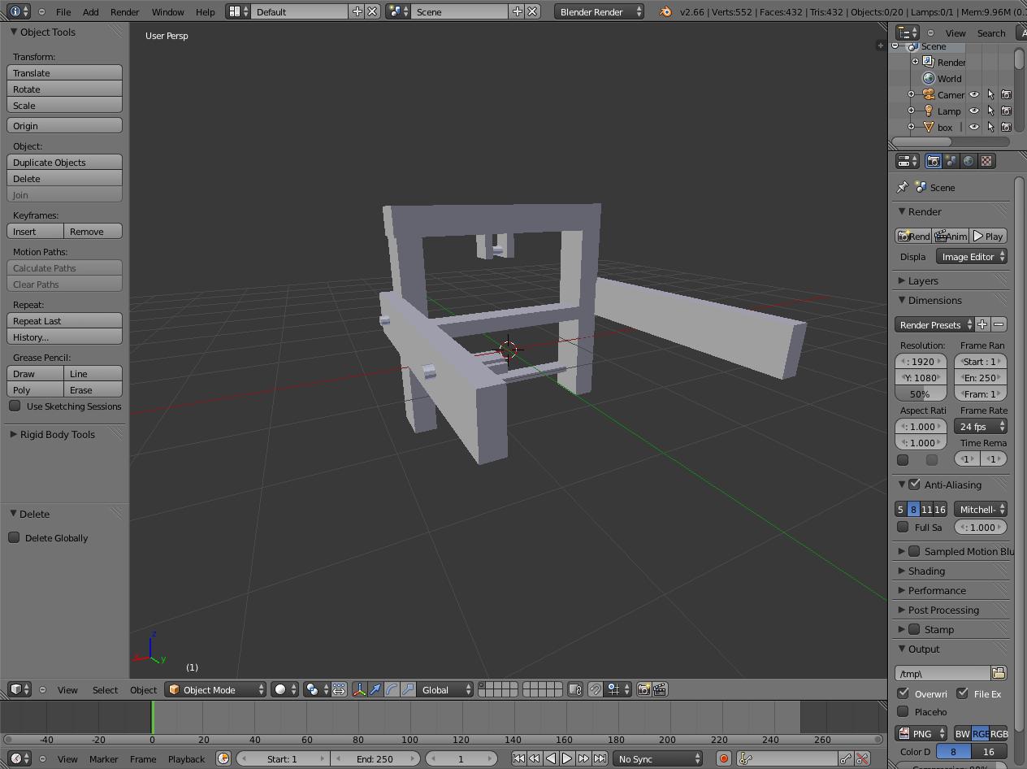Open the Add menu

(x=90, y=11)
